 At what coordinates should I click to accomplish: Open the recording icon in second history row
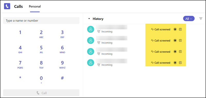[x=175, y=40]
